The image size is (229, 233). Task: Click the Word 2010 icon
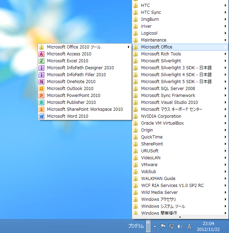point(42,116)
